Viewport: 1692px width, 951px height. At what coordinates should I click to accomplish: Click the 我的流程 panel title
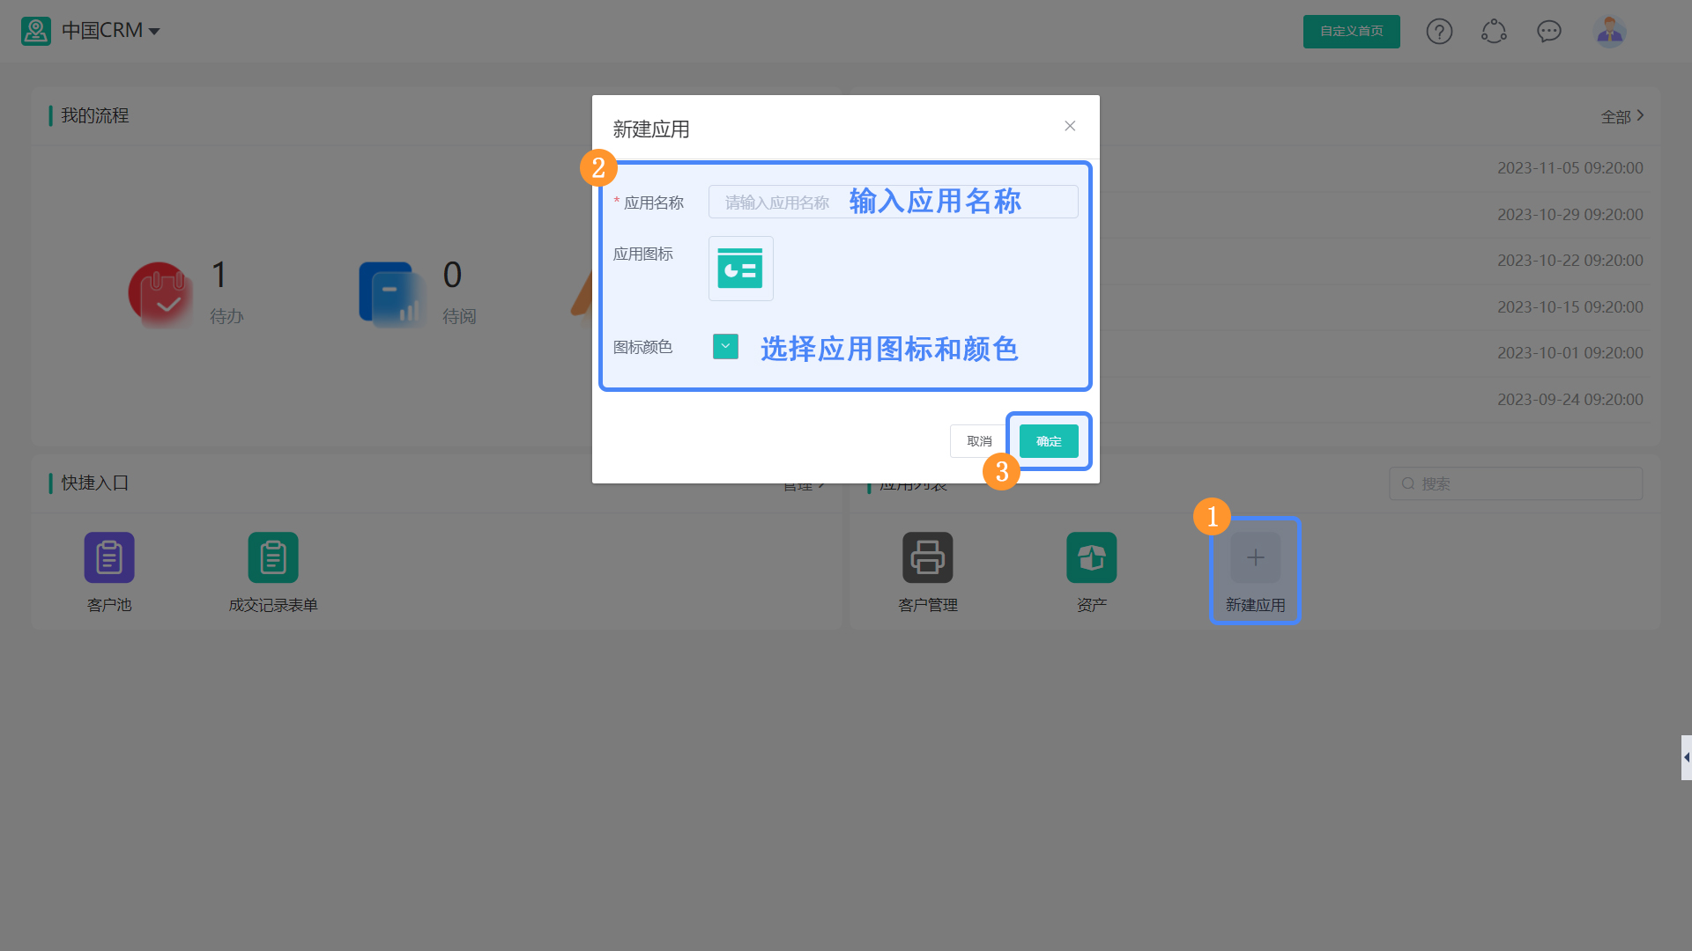(x=94, y=115)
